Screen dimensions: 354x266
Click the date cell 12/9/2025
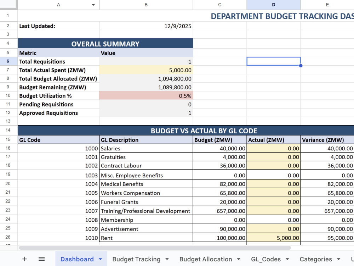(146, 26)
